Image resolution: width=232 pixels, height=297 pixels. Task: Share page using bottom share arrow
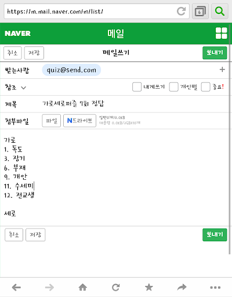(182, 287)
